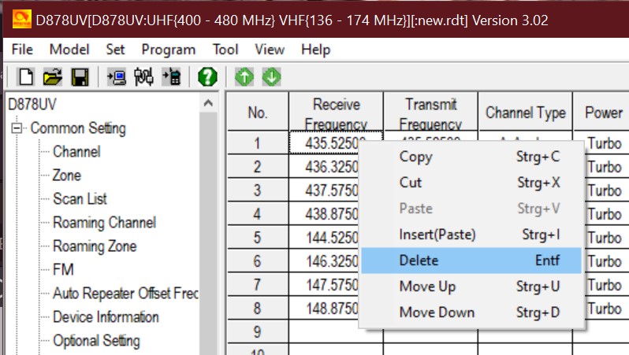Click the COM port settings icon
The height and width of the screenshot is (355, 629).
pyautogui.click(x=143, y=76)
